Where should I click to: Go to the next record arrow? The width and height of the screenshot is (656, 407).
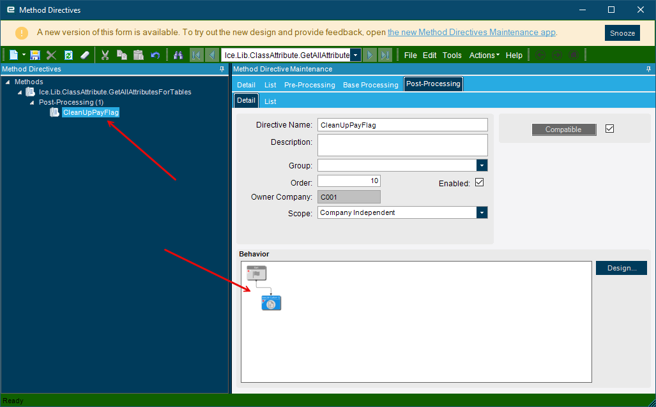[x=369, y=55]
